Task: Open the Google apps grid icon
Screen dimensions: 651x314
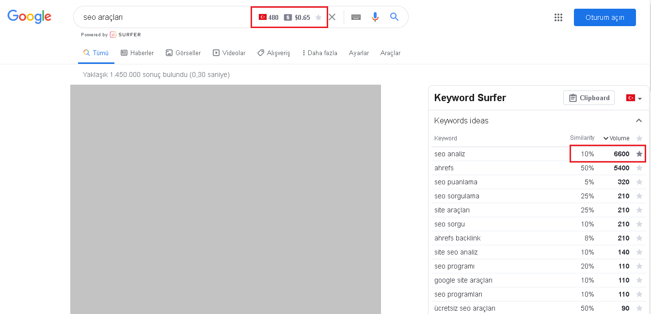Action: click(558, 17)
